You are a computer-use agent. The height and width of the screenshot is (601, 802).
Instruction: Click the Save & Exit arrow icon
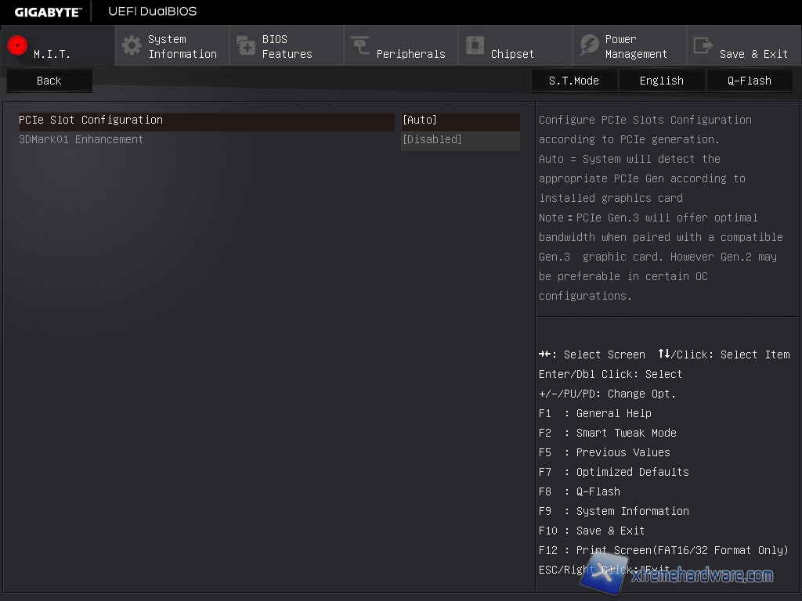click(703, 45)
